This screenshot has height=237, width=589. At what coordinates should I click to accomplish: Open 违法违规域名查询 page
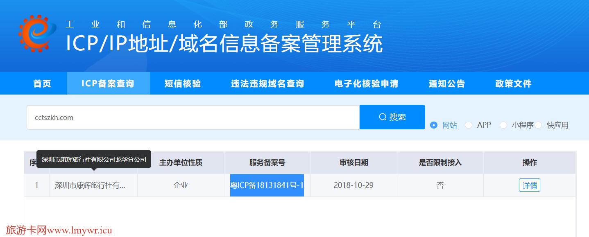(x=267, y=83)
